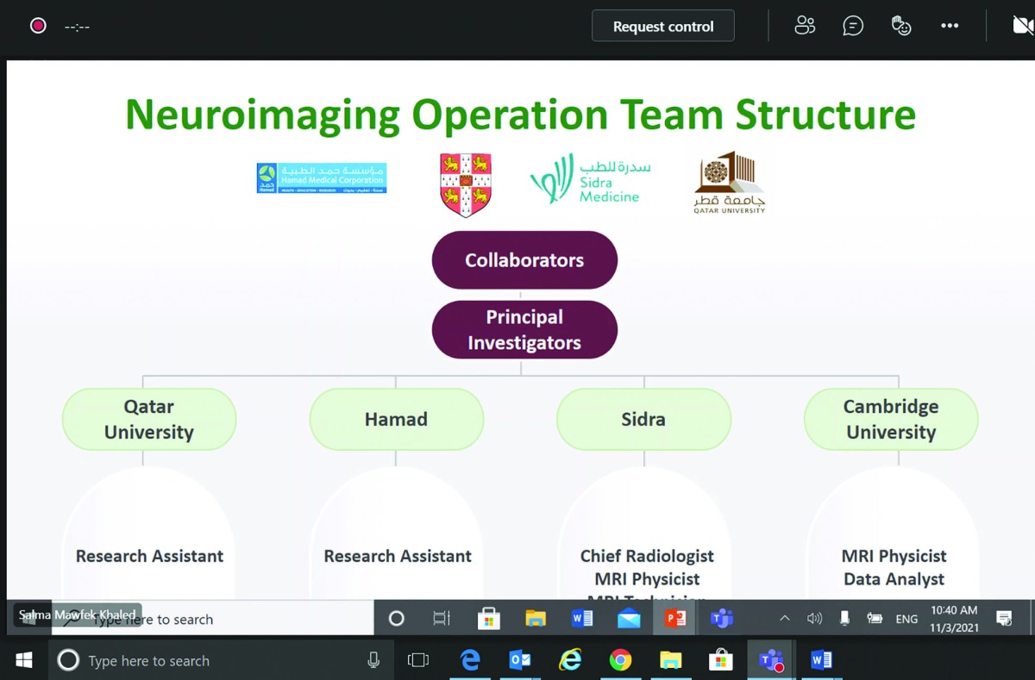Open the Windows Start menu
1035x680 pixels.
tap(24, 660)
